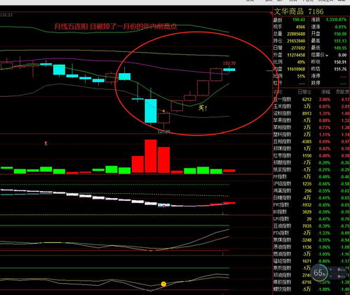The width and height of the screenshot is (350, 295).
Task: Select the 沪铝指数 row
Action: pos(311,184)
